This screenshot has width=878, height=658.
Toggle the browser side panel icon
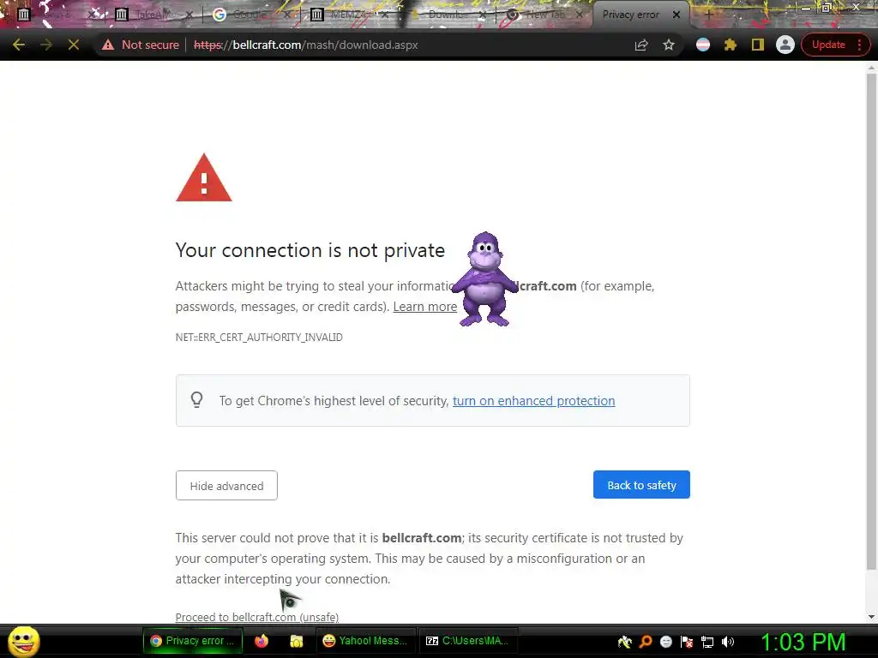click(x=758, y=45)
